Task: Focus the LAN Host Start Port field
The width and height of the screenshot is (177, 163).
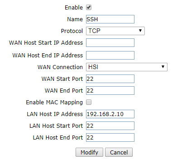Action: point(110,126)
